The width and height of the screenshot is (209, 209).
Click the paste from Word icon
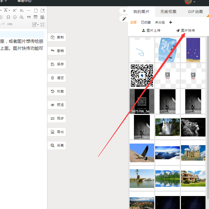click(42, 17)
